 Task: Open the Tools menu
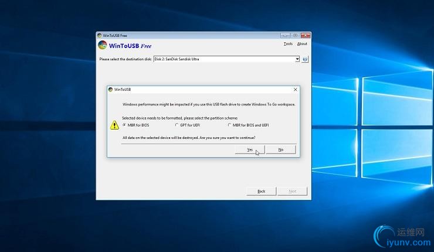coord(288,44)
